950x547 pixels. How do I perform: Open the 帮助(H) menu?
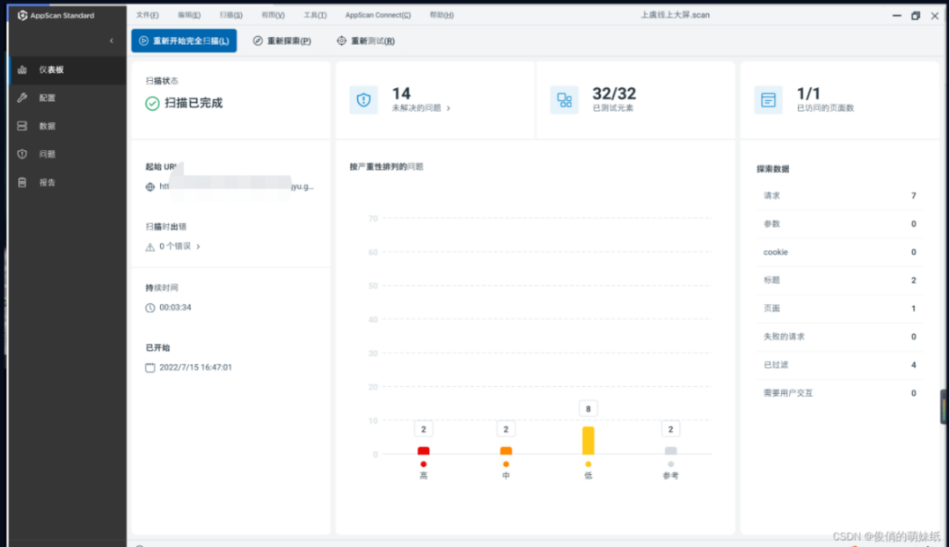(x=442, y=15)
